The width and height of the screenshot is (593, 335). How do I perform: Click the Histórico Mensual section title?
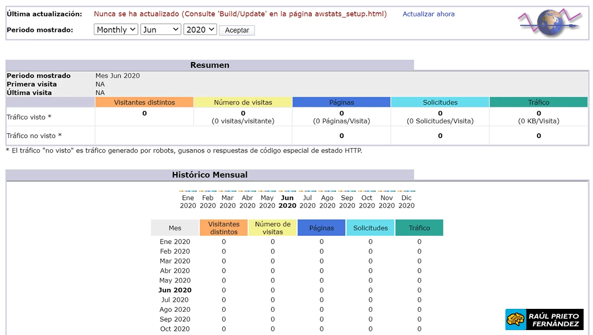point(210,175)
